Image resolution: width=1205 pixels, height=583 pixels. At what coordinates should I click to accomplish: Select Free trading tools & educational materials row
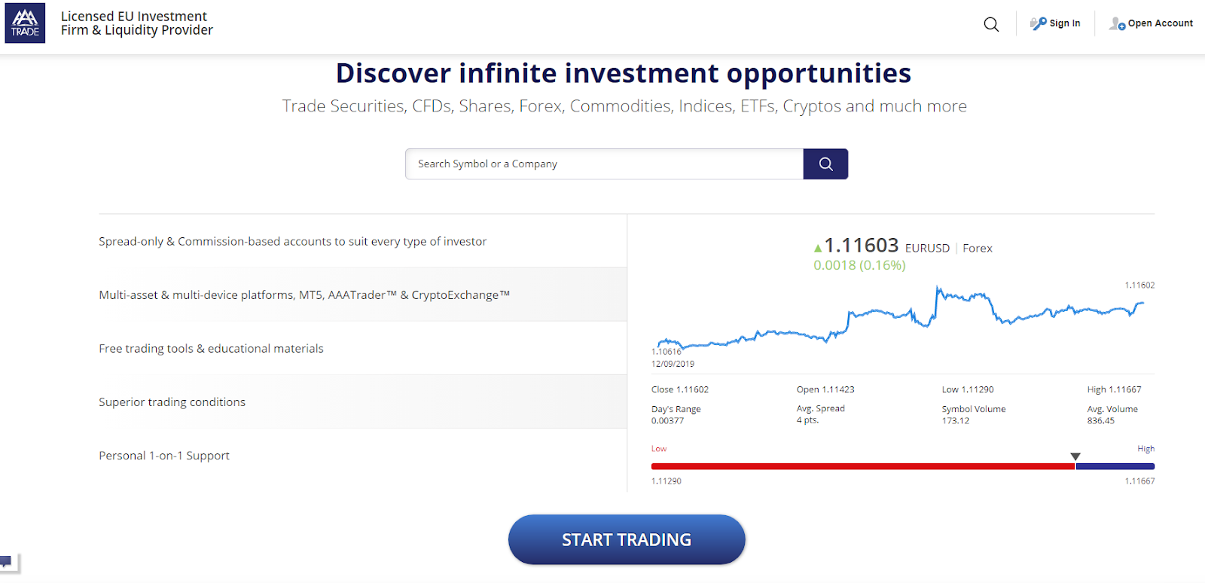(362, 348)
